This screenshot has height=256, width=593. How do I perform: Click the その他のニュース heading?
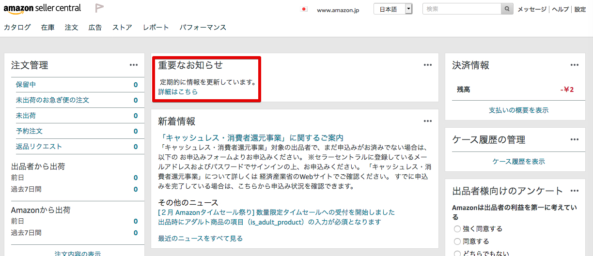[x=188, y=202]
